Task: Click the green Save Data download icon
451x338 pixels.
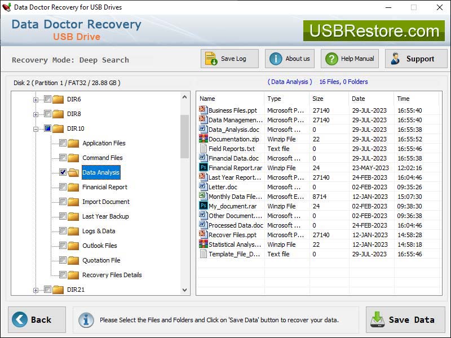Action: (x=377, y=319)
